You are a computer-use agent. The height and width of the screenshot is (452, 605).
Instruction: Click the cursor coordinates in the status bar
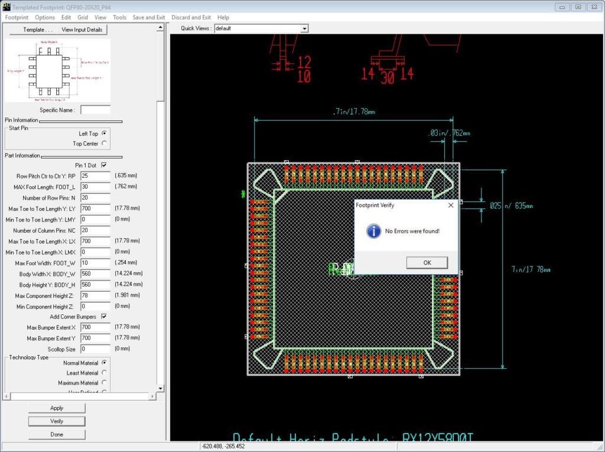[223, 446]
